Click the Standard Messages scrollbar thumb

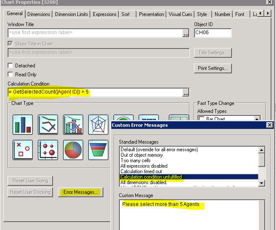pos(262,160)
